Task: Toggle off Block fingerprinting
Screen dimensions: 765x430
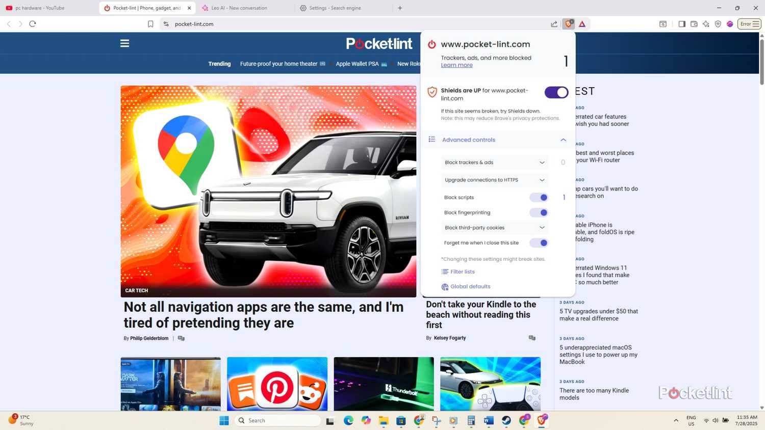Action: click(x=539, y=212)
